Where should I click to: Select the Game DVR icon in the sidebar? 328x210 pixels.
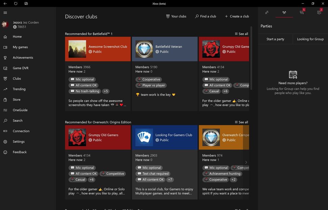click(5, 68)
